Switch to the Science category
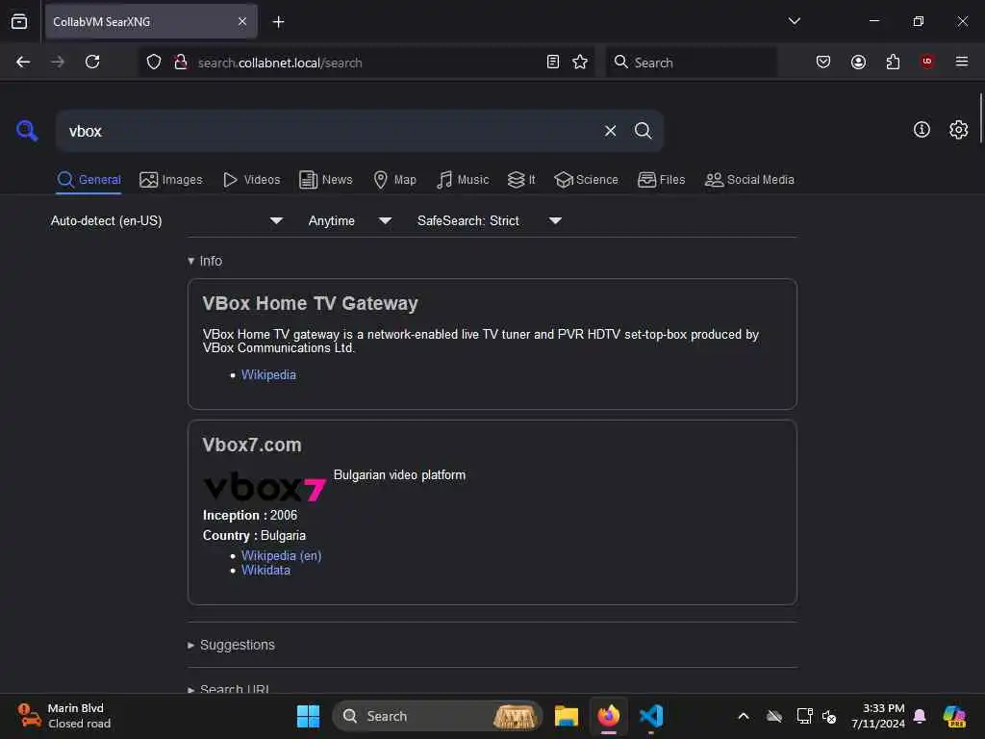Screen dimensions: 985x739 [x=586, y=180]
